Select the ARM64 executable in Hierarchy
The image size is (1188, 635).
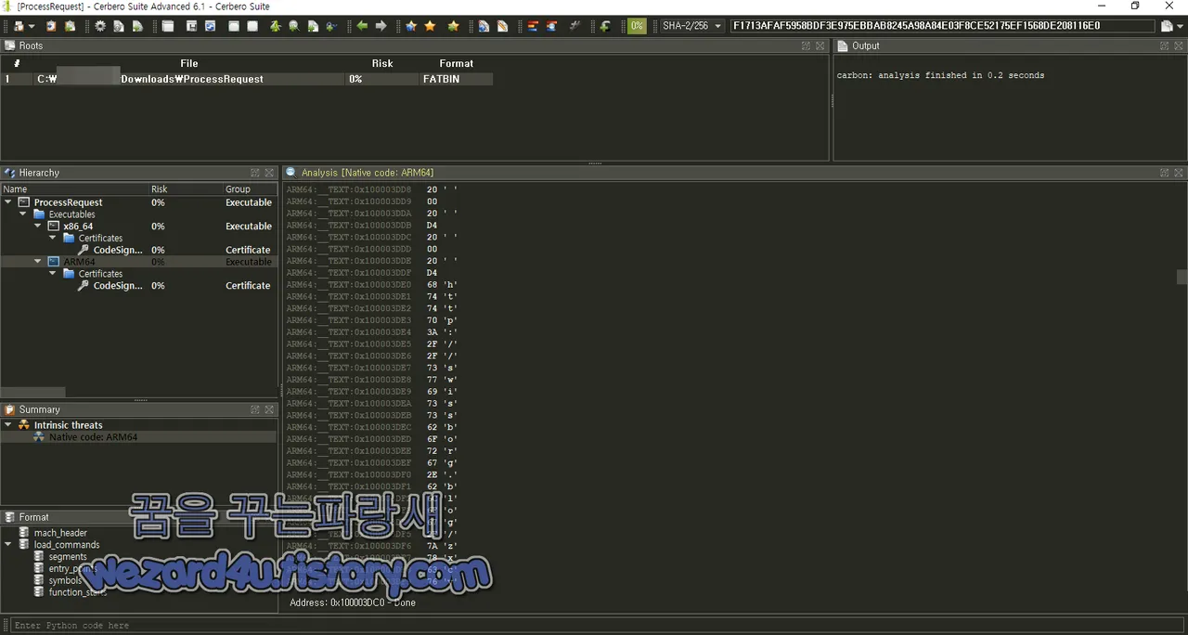coord(79,262)
